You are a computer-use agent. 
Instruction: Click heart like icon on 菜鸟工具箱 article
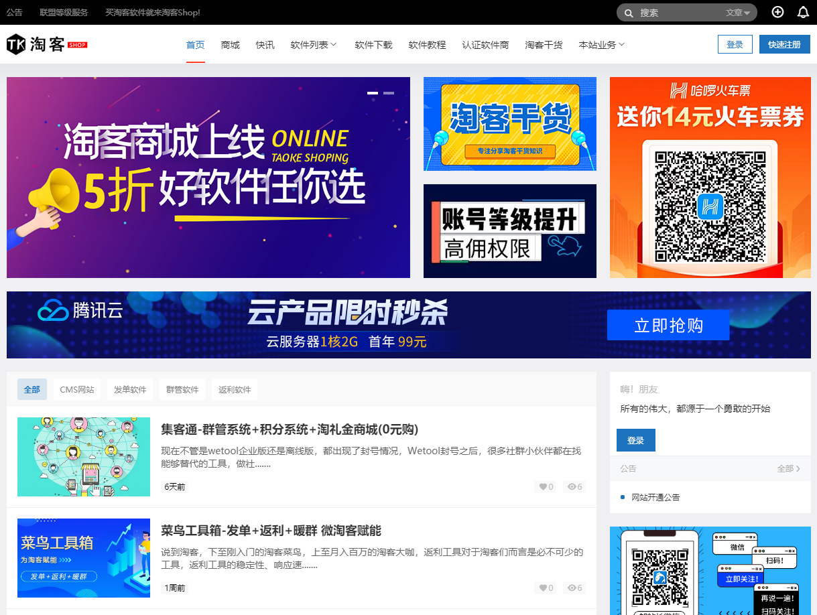543,588
